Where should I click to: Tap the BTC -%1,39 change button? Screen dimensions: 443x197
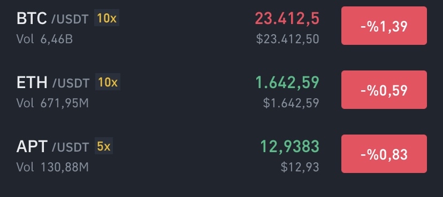pyautogui.click(x=384, y=26)
